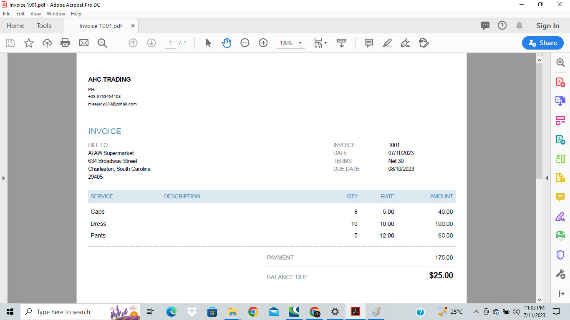570x320 pixels.
Task: Open Find text with the toolbar magnifier icon
Action: tap(102, 43)
